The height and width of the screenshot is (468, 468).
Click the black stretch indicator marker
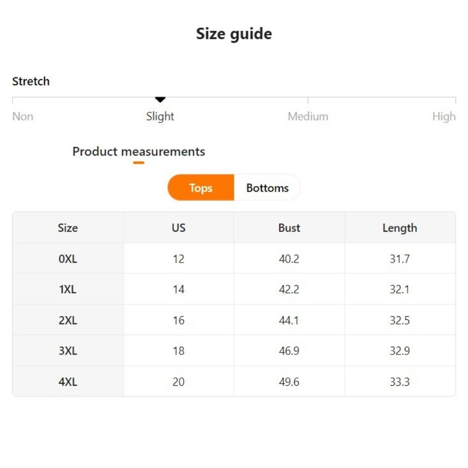160,100
